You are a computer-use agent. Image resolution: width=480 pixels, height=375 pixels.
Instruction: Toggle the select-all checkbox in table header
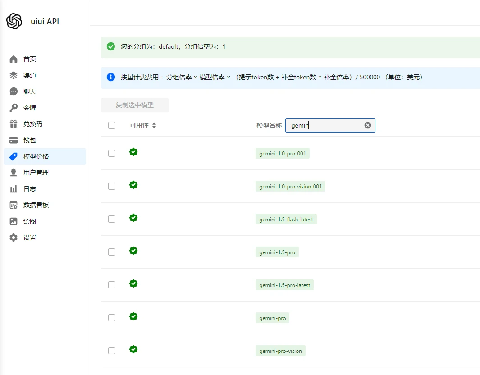tap(112, 125)
